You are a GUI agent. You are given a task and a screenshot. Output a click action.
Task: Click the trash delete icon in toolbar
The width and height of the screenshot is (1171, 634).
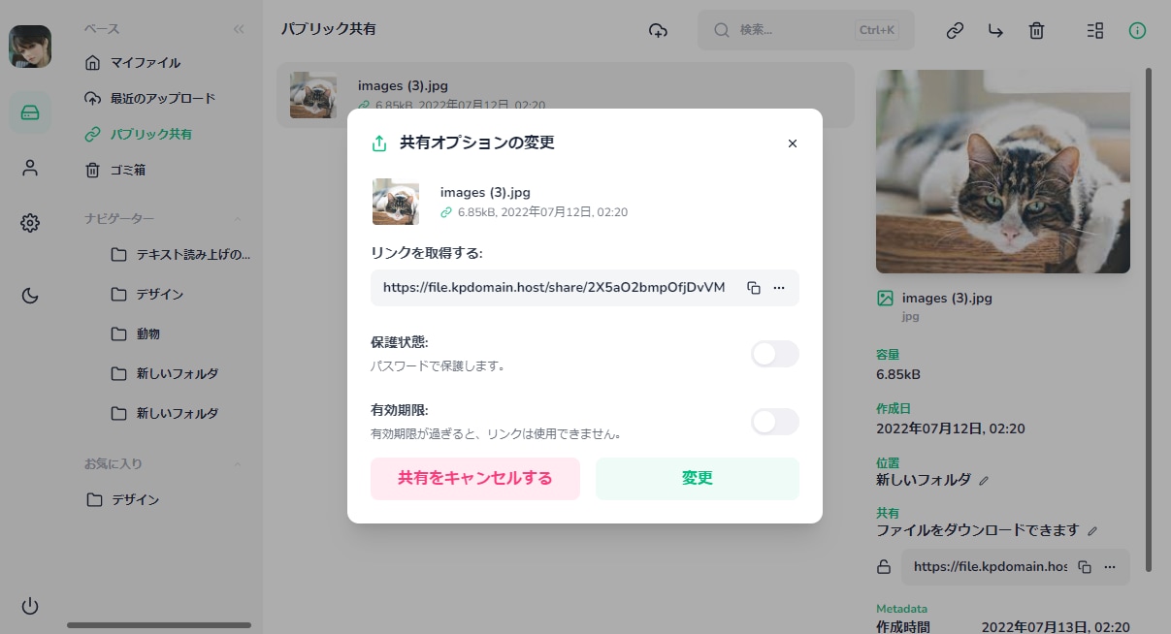coord(1036,30)
